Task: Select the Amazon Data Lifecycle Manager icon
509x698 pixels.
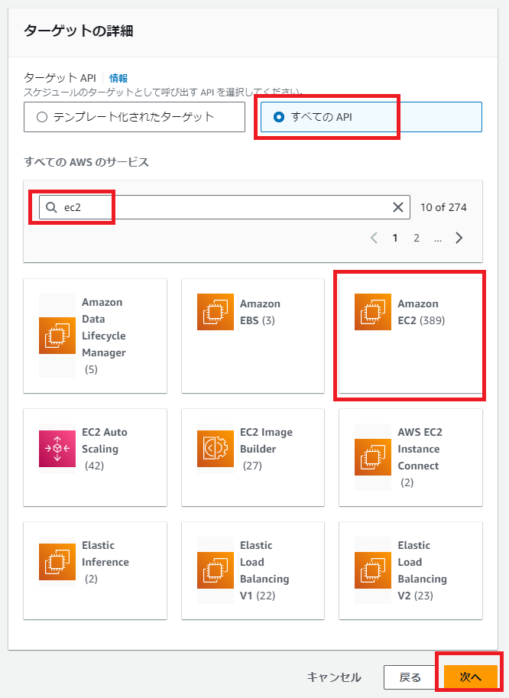Action: click(57, 336)
